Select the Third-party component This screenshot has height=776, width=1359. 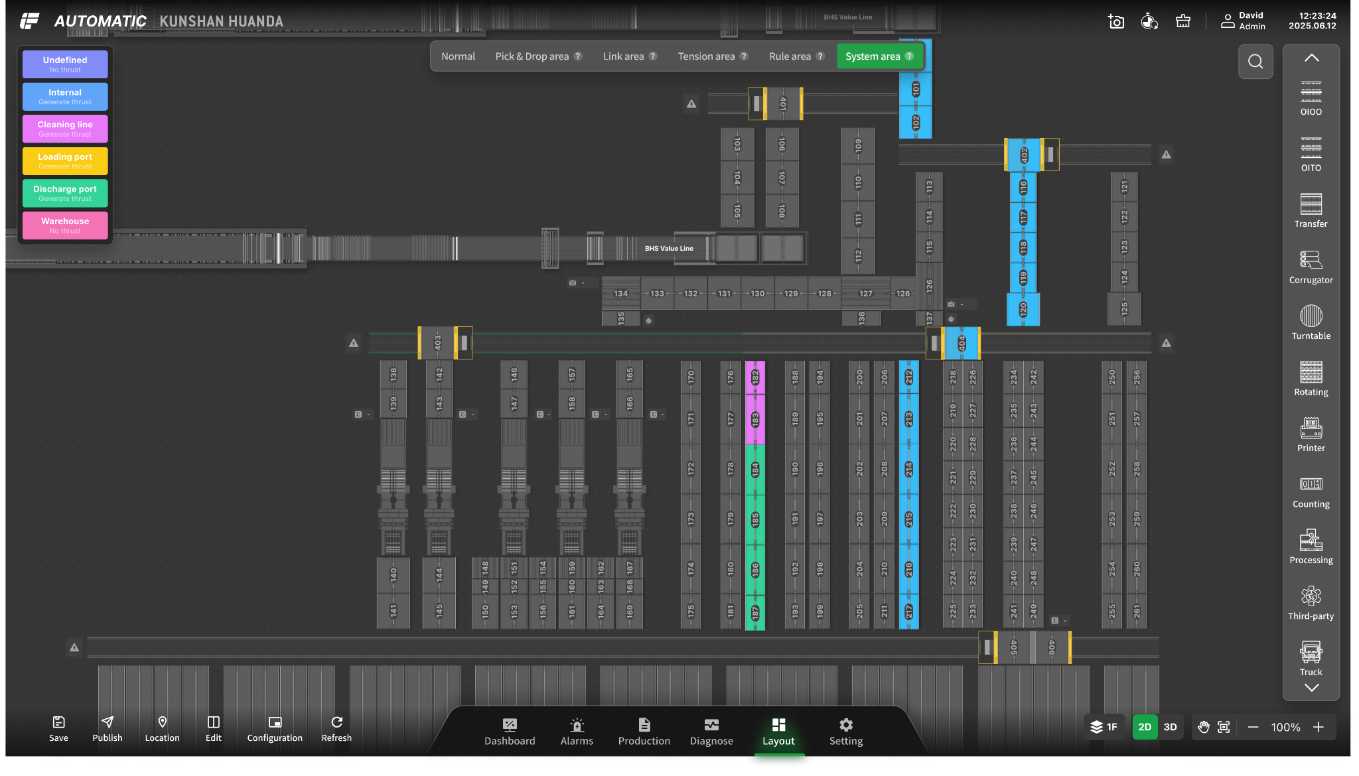pos(1311,603)
